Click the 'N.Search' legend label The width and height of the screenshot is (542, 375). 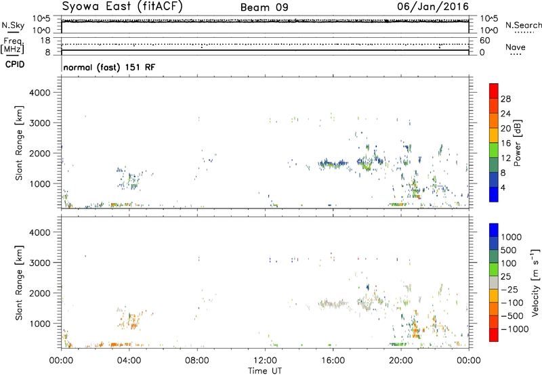[x=523, y=25]
